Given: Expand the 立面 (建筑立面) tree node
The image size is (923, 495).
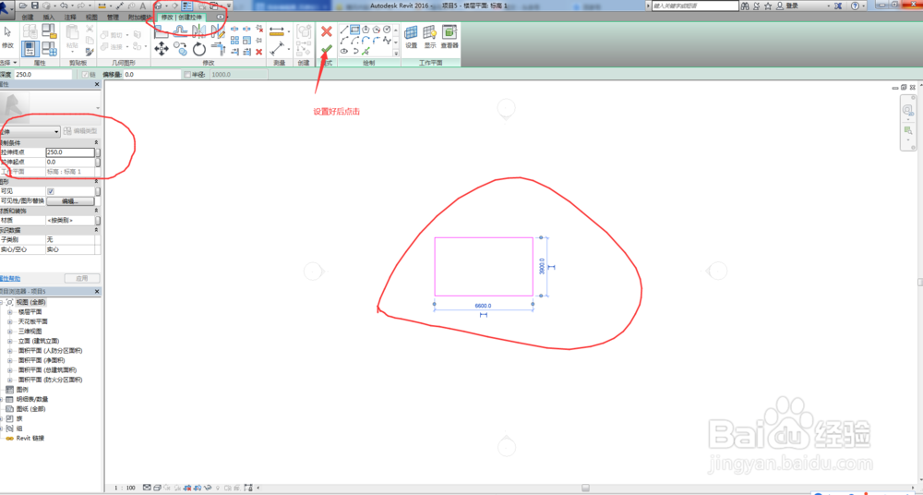Looking at the screenshot, I should pyautogui.click(x=10, y=341).
